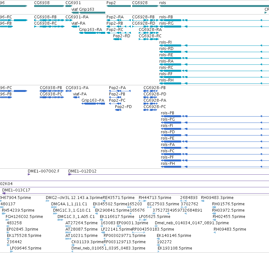The width and height of the screenshot is (269, 253).
Task: Click the Pop2-PD protein label
Action: 123,107
